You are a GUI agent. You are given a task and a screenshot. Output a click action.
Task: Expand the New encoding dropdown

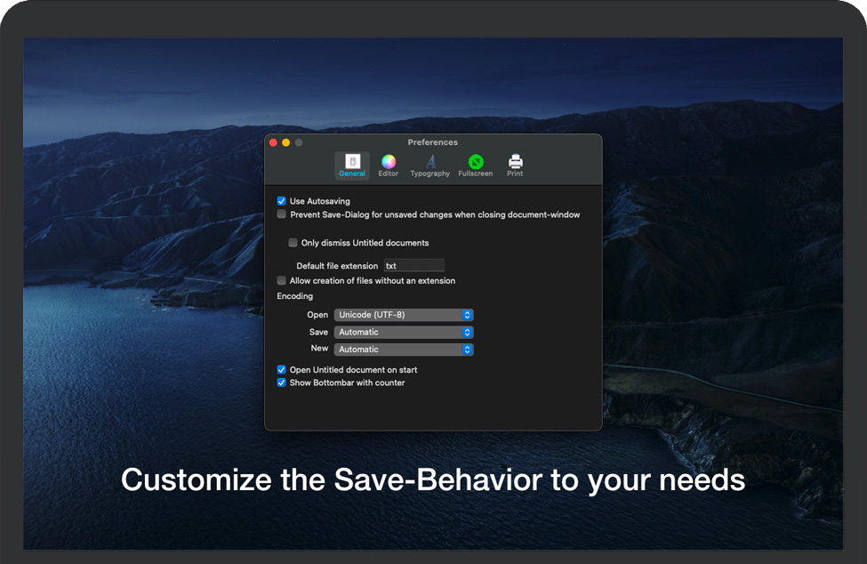(404, 350)
